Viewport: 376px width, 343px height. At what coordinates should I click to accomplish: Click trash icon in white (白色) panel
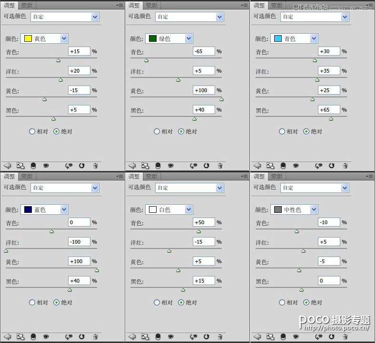click(x=220, y=337)
